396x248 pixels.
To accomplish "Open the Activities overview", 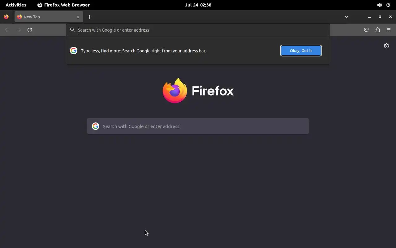I will [16, 5].
